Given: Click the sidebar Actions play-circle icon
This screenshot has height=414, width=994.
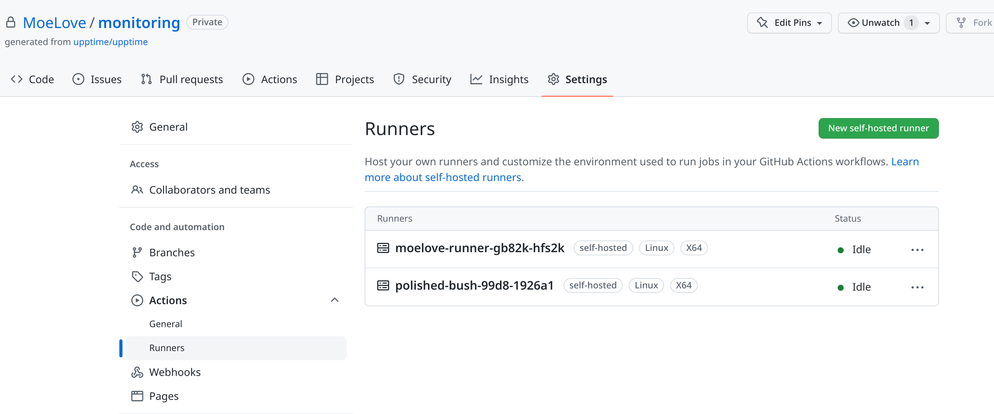Looking at the screenshot, I should (137, 300).
